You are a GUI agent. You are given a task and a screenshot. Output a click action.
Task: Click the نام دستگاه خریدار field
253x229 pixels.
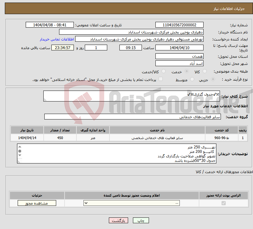click(x=131, y=32)
